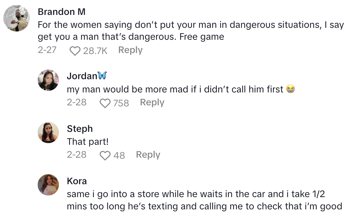Reply to Jordan's comment
This screenshot has width=355, height=214.
152,103
